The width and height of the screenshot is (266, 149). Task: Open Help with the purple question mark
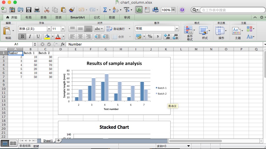182,10
